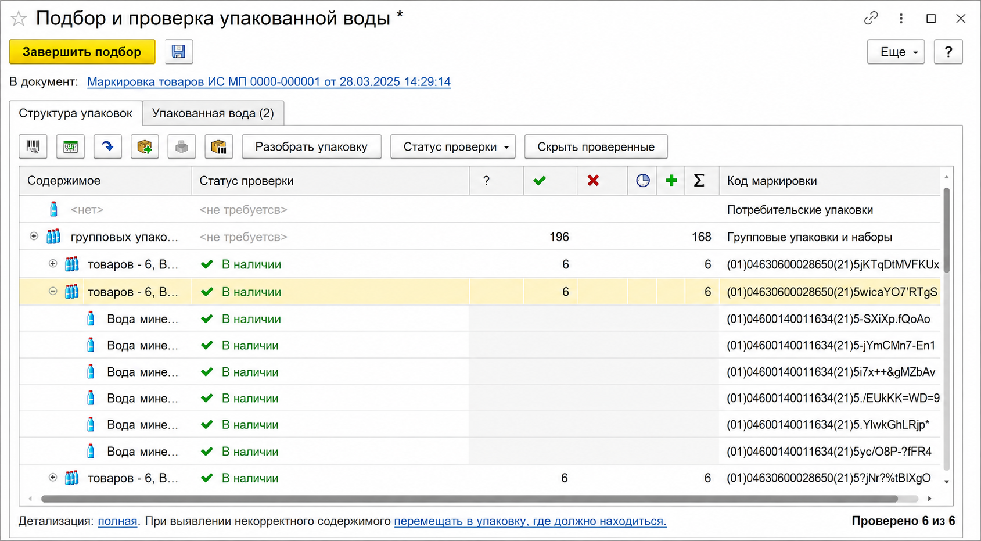Click the bottles icon of the 5jKTqDtMVFKUx row
This screenshot has height=541, width=981.
pos(71,264)
